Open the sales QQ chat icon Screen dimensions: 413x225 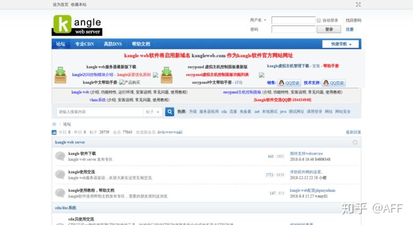[x=289, y=83]
